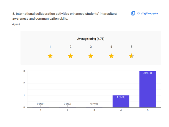This screenshot has width=169, height=127.
Task: Click the first gold star under 1
Action: (50, 56)
